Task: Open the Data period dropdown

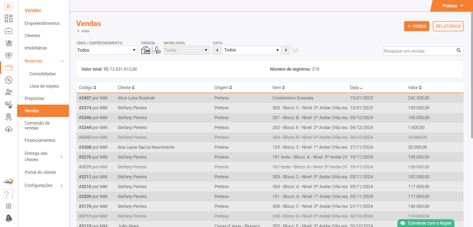Action: (251, 50)
